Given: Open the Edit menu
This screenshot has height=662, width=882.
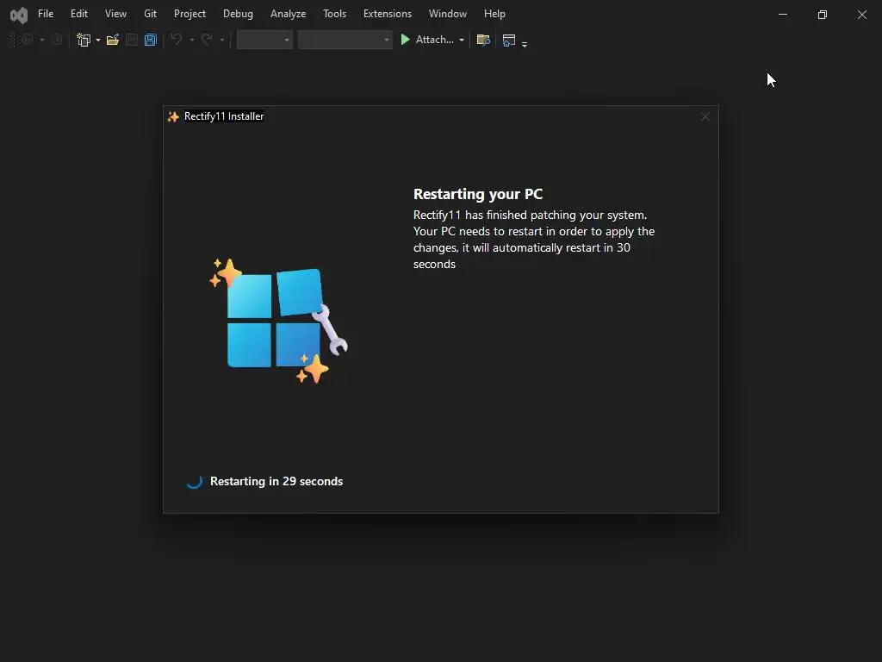Looking at the screenshot, I should (x=78, y=14).
